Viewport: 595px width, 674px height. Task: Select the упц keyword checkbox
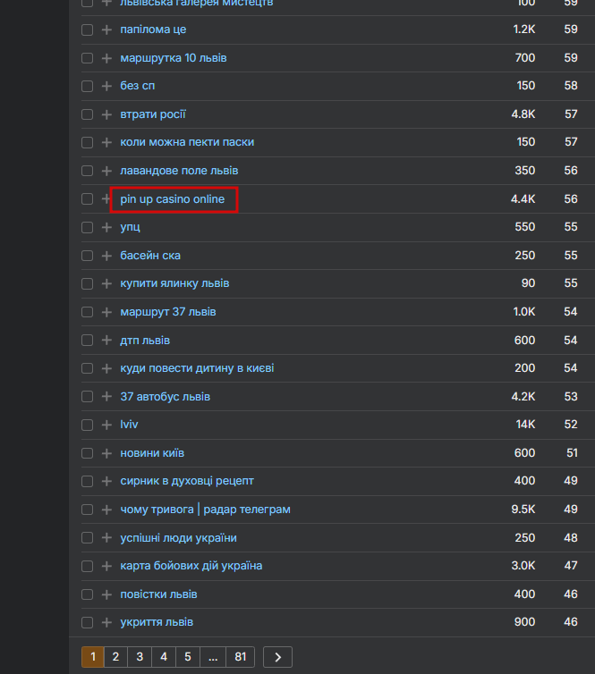click(x=88, y=227)
